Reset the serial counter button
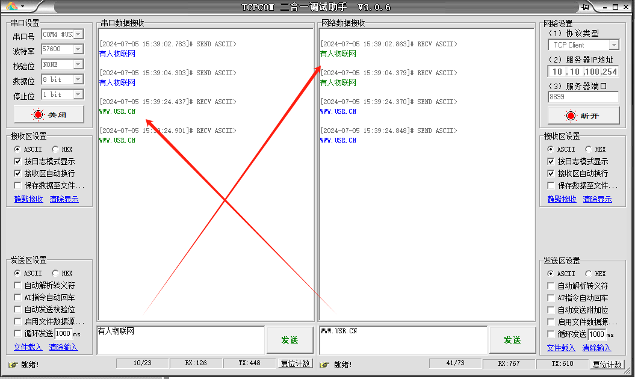Screen dimensions: 635x379 pyautogui.click(x=295, y=363)
